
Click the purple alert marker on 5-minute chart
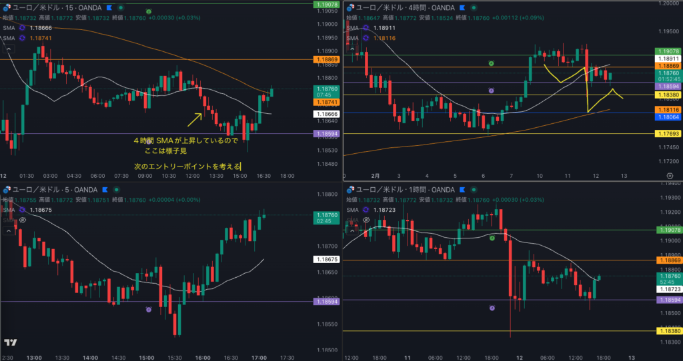[x=148, y=310]
